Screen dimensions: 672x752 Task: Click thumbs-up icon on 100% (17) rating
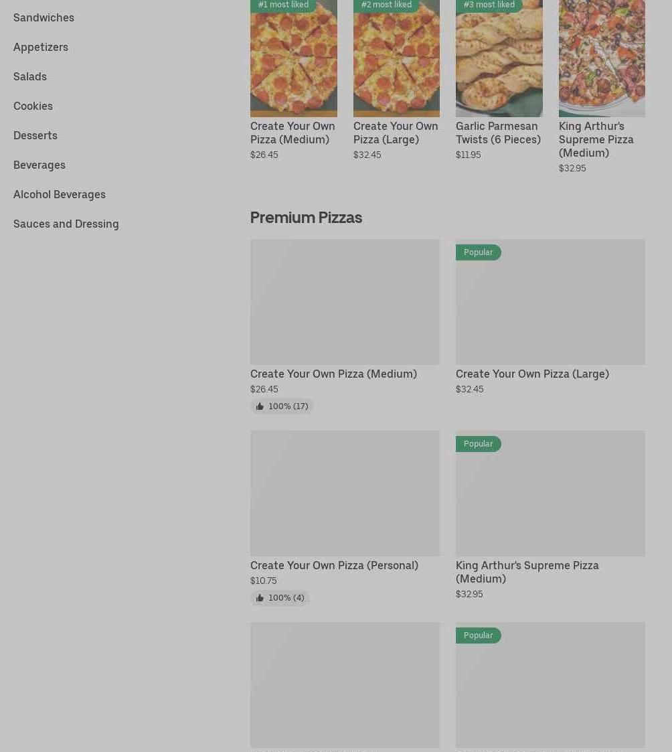click(x=260, y=406)
